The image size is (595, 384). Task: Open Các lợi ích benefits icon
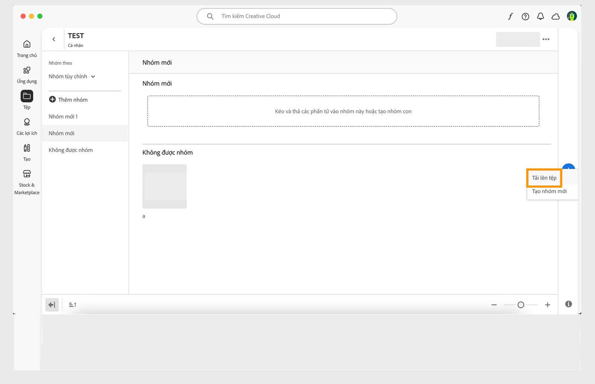coord(27,122)
